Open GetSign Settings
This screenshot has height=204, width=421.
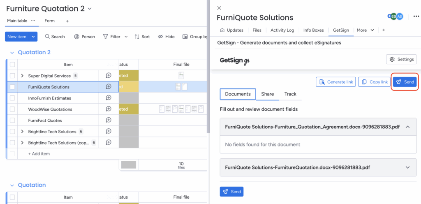pyautogui.click(x=401, y=59)
